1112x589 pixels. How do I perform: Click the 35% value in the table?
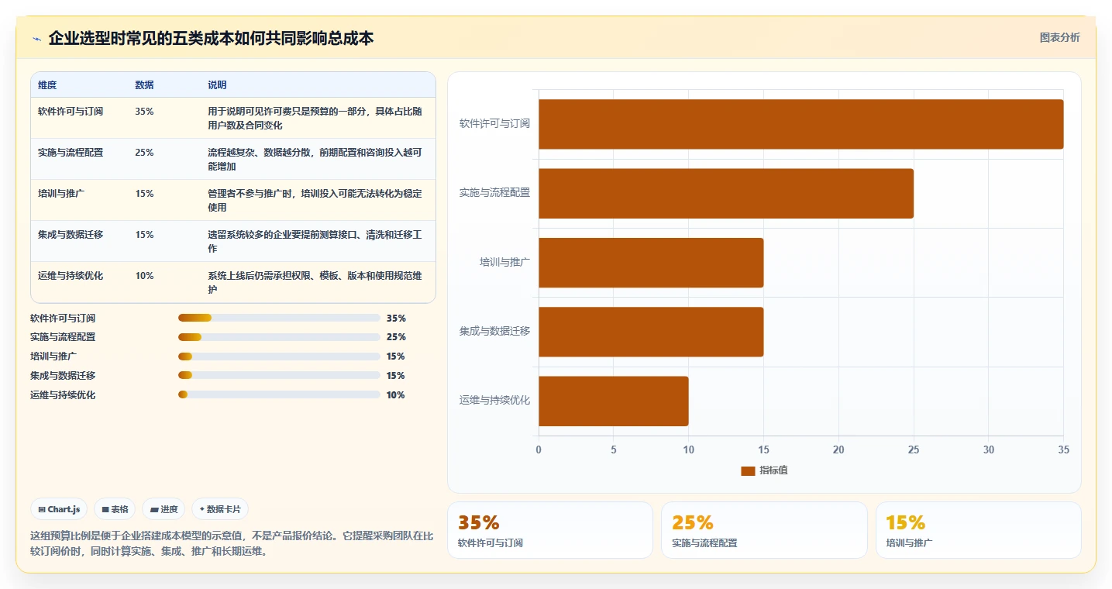click(x=144, y=112)
